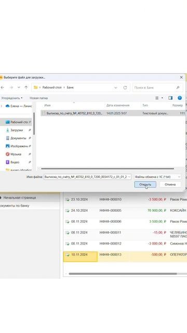The image size is (187, 333).
Task: Open dialog help icon
Action: click(180, 98)
